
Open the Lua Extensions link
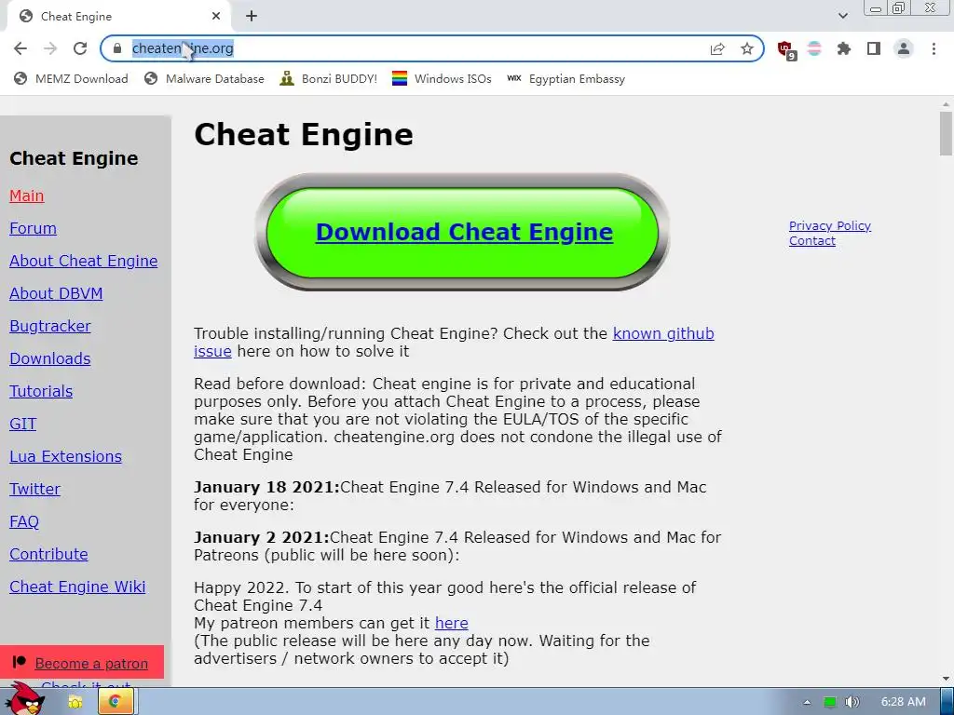point(66,456)
